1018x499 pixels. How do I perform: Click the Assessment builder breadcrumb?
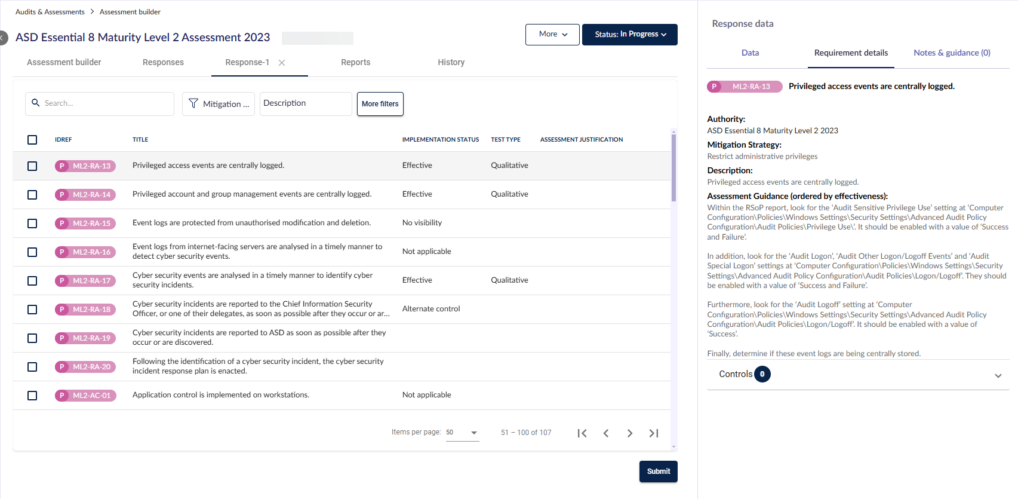pyautogui.click(x=130, y=12)
